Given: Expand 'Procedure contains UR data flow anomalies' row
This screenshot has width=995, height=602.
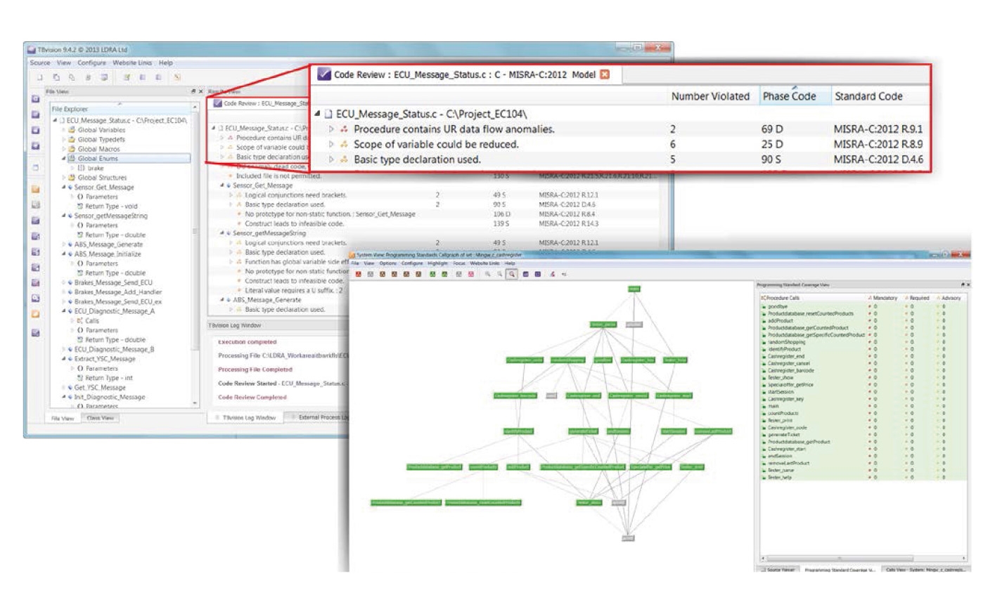Looking at the screenshot, I should 331,129.
